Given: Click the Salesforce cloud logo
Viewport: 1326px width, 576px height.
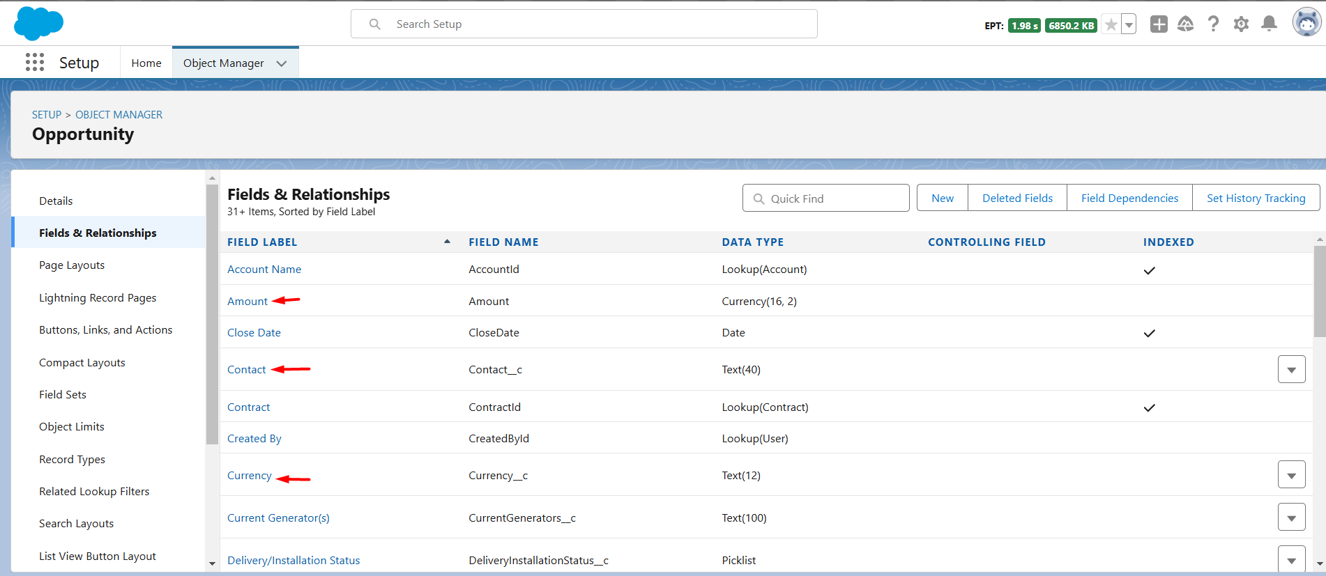Looking at the screenshot, I should click(38, 24).
